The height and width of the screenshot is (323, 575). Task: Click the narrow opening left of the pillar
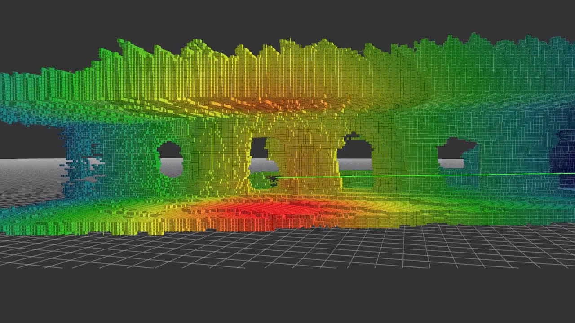(257, 155)
